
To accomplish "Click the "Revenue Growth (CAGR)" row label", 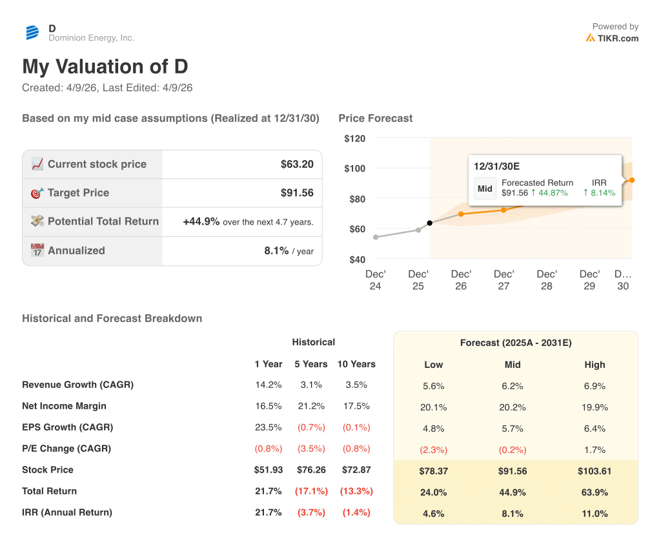I will (77, 385).
